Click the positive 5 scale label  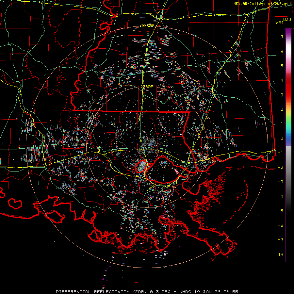[x=282, y=66]
